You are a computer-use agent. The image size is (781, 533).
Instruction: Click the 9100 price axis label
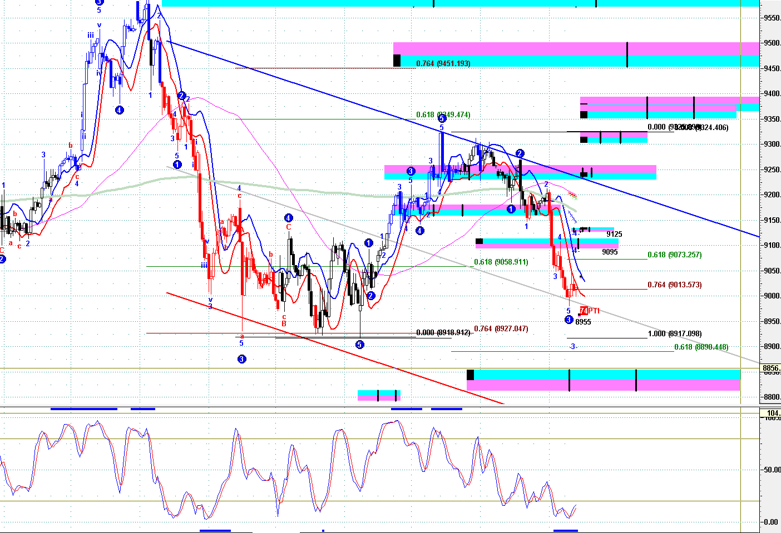click(x=772, y=245)
